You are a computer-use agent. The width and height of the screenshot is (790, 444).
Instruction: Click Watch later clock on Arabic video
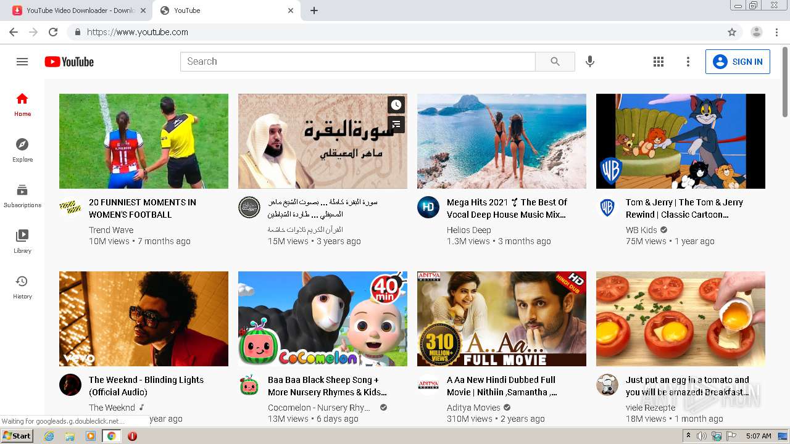[x=396, y=105]
